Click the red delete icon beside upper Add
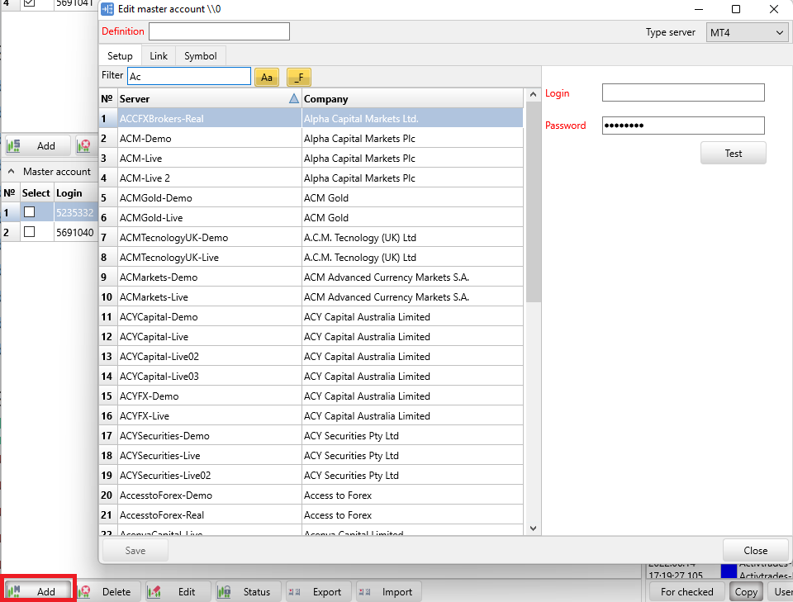 [x=84, y=146]
